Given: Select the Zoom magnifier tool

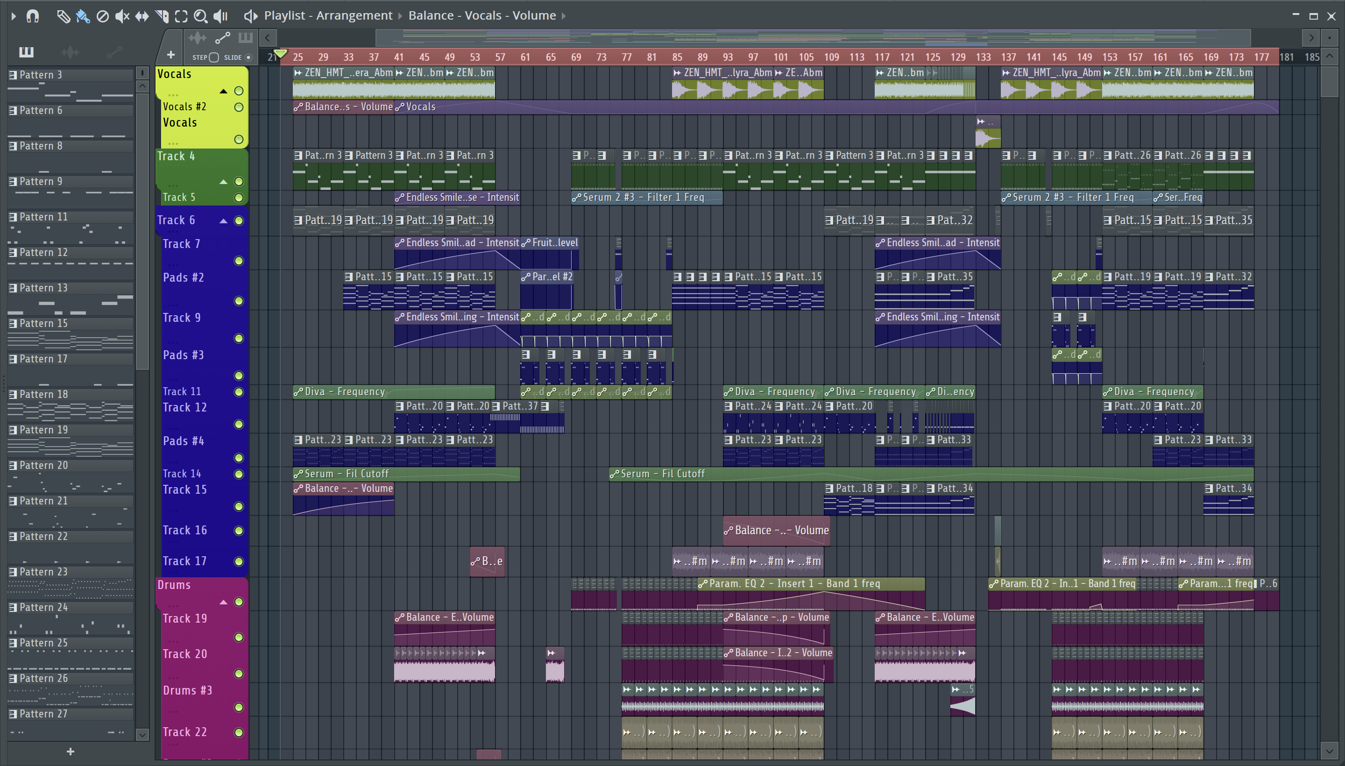Looking at the screenshot, I should click(200, 16).
